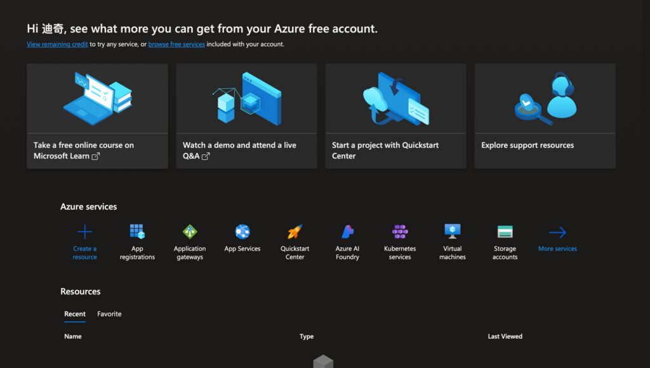Open App registrations service icon
Screen dimensions: 650x368
click(x=137, y=232)
